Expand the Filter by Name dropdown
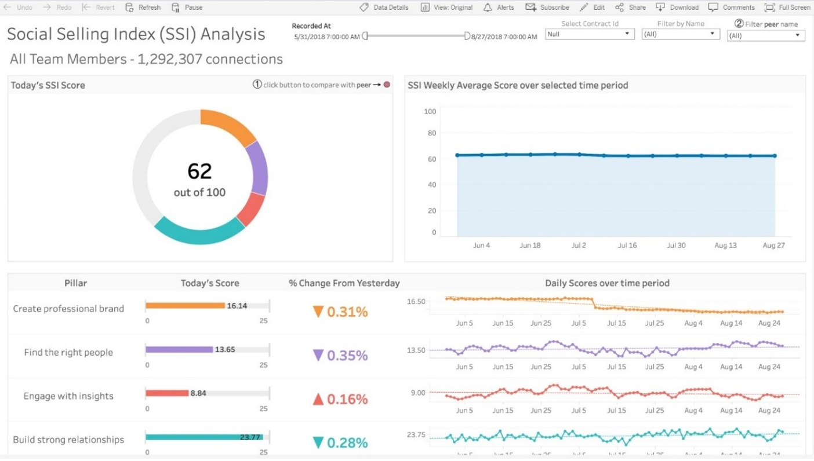The image size is (814, 461). pos(680,34)
